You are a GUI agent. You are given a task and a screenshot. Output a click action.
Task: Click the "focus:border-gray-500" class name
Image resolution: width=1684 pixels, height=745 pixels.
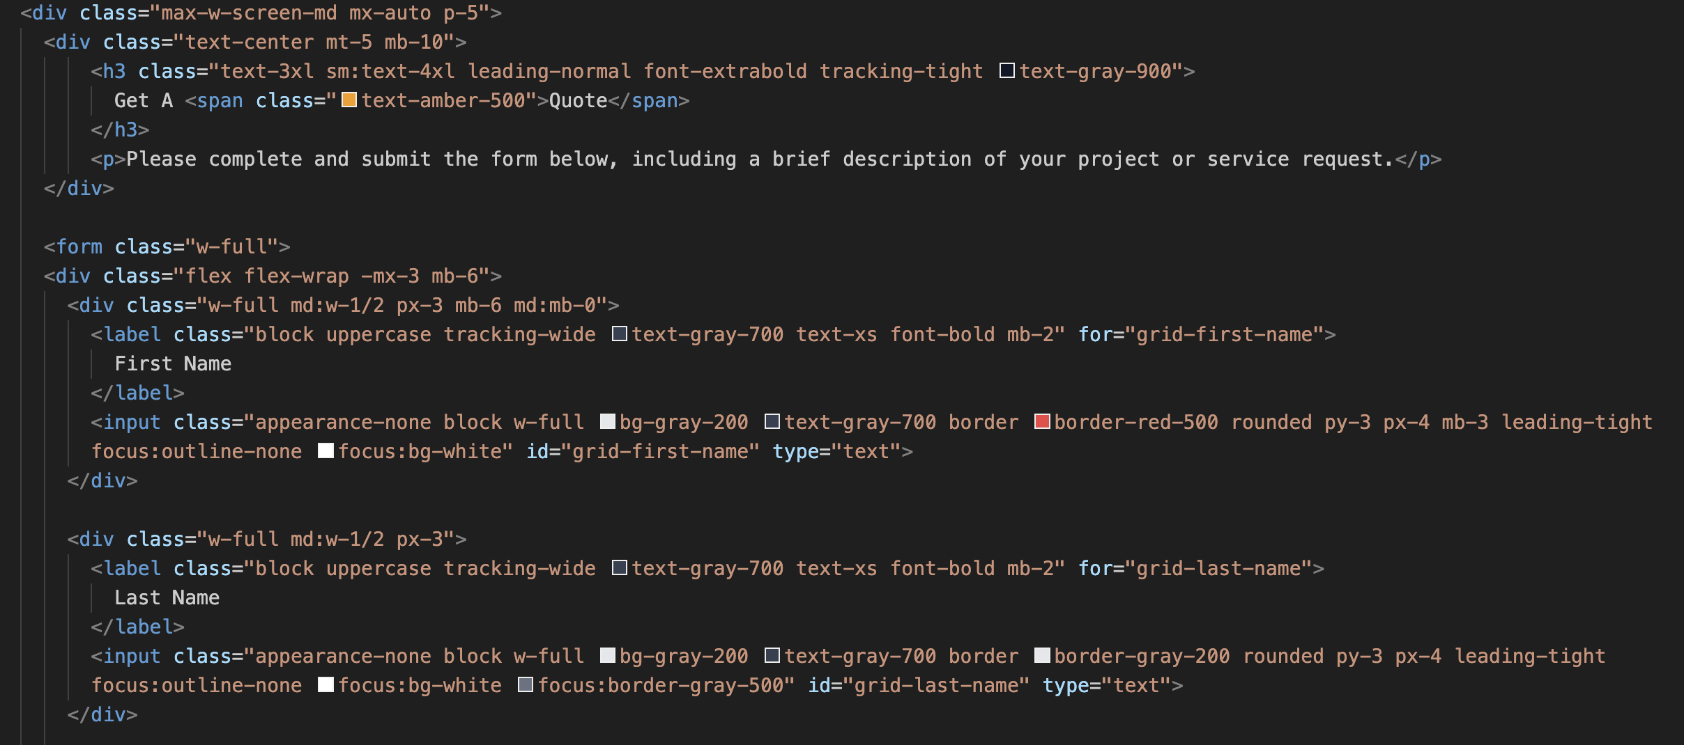661,685
